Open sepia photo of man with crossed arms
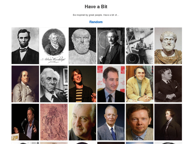The image size is (192, 144). [168, 84]
